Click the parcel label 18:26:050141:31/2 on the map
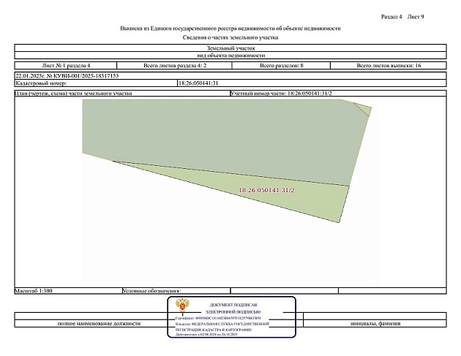This screenshot has height=356, width=461. click(266, 190)
